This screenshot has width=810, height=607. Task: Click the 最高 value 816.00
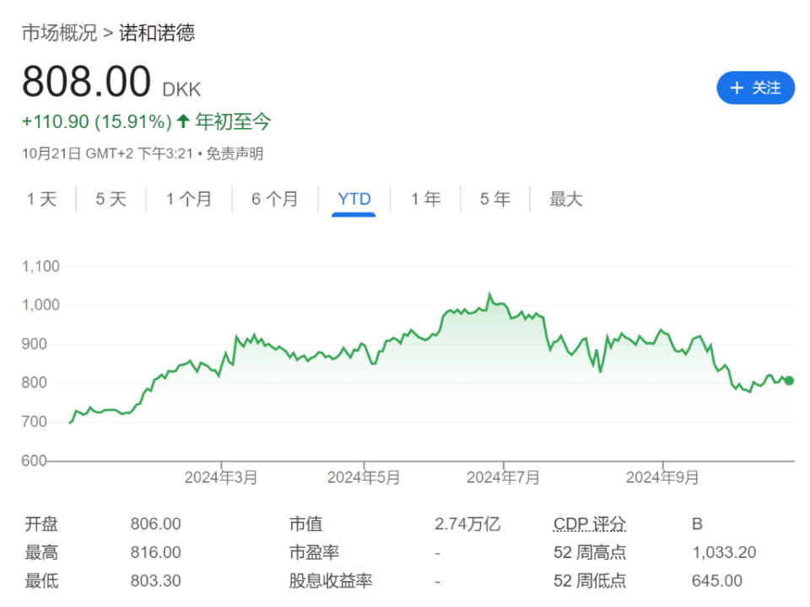(x=155, y=553)
